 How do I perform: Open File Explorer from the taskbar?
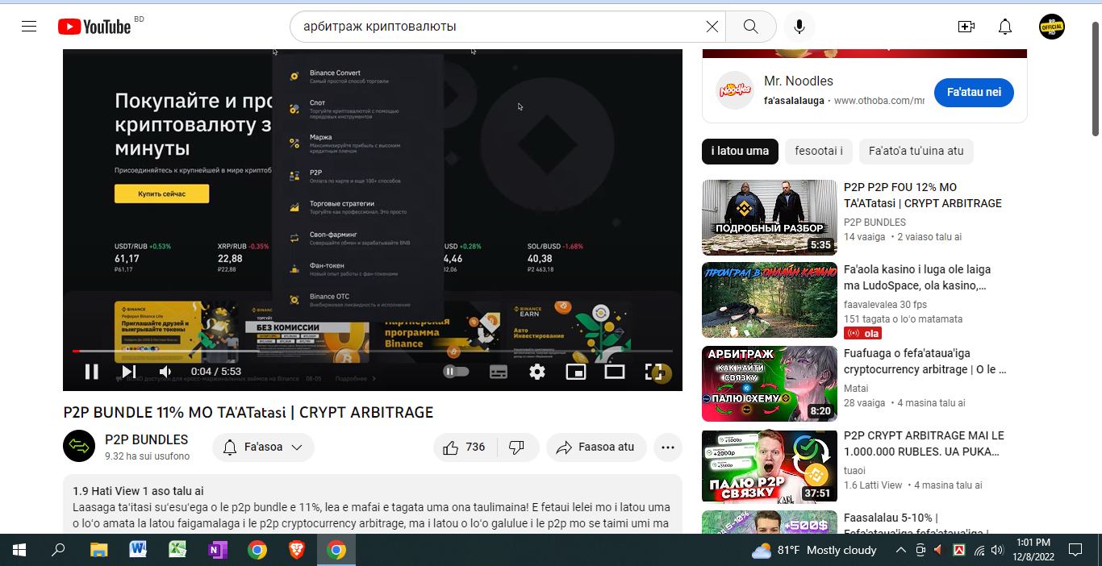[x=98, y=550]
